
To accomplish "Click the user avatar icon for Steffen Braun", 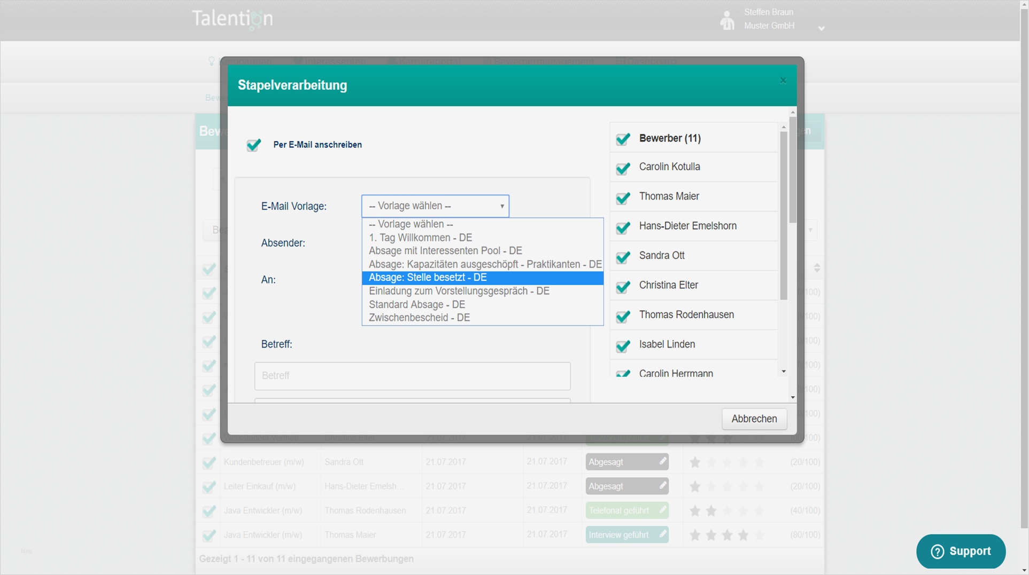I will coord(727,20).
